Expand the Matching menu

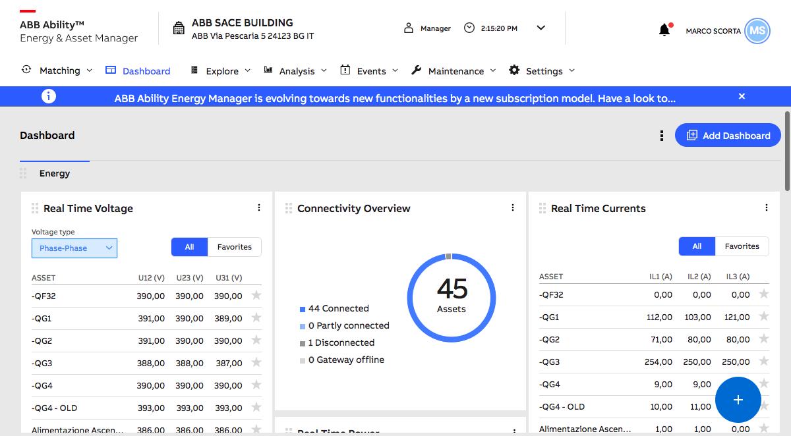(x=59, y=70)
